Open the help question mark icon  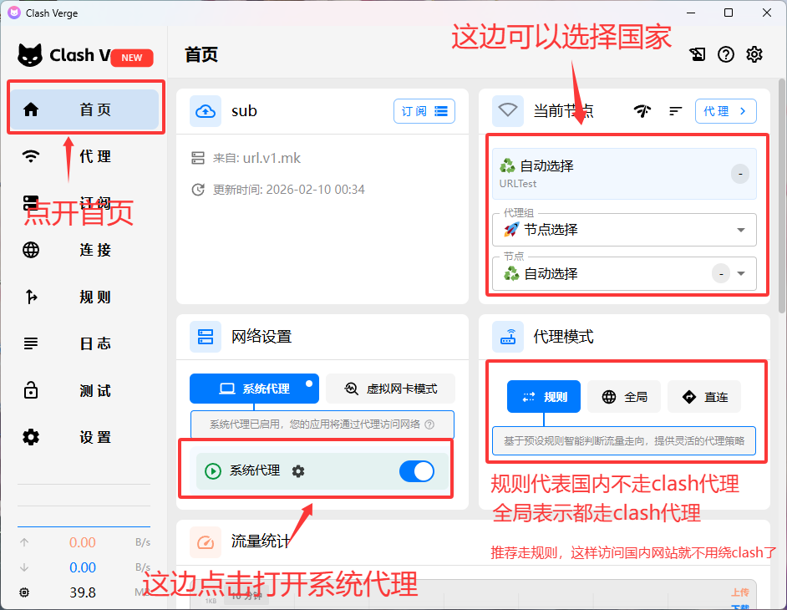coord(725,54)
